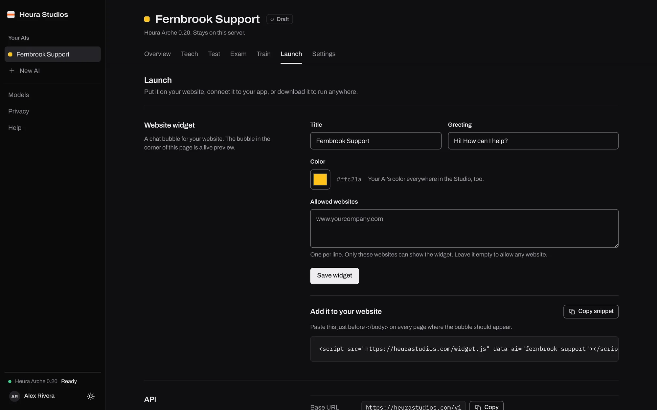
Task: Click the AR user avatar
Action: pos(14,396)
